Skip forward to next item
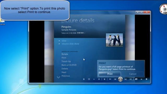 (126, 79)
